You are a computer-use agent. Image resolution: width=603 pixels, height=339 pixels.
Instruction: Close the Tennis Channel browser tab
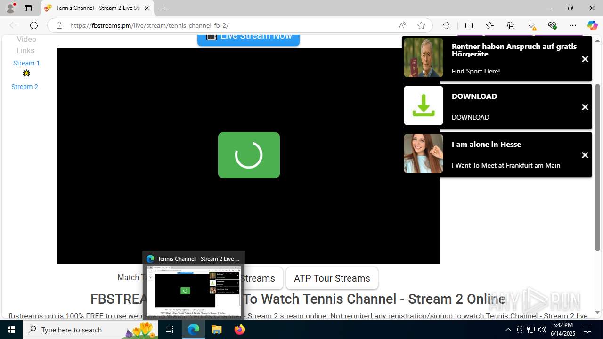click(x=147, y=8)
